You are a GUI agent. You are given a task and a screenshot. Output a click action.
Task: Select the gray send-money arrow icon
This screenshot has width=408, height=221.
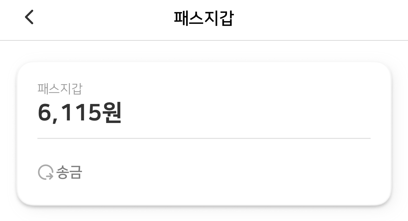45,173
